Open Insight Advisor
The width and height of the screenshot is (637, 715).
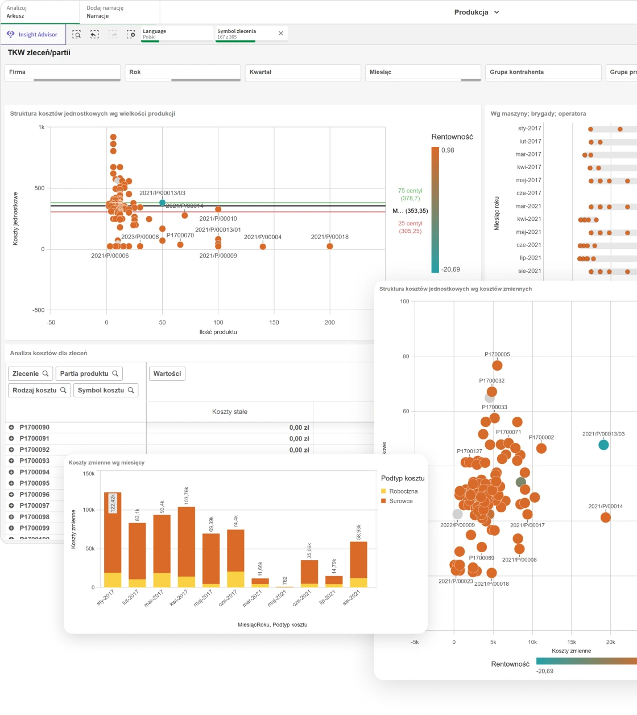click(x=33, y=34)
